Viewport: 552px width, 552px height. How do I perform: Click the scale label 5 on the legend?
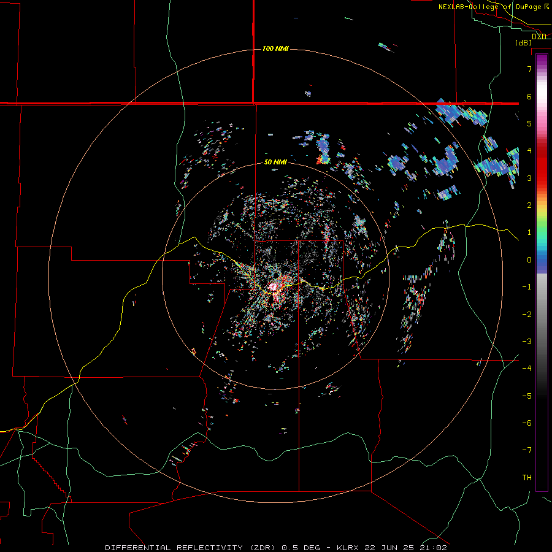tap(529, 123)
